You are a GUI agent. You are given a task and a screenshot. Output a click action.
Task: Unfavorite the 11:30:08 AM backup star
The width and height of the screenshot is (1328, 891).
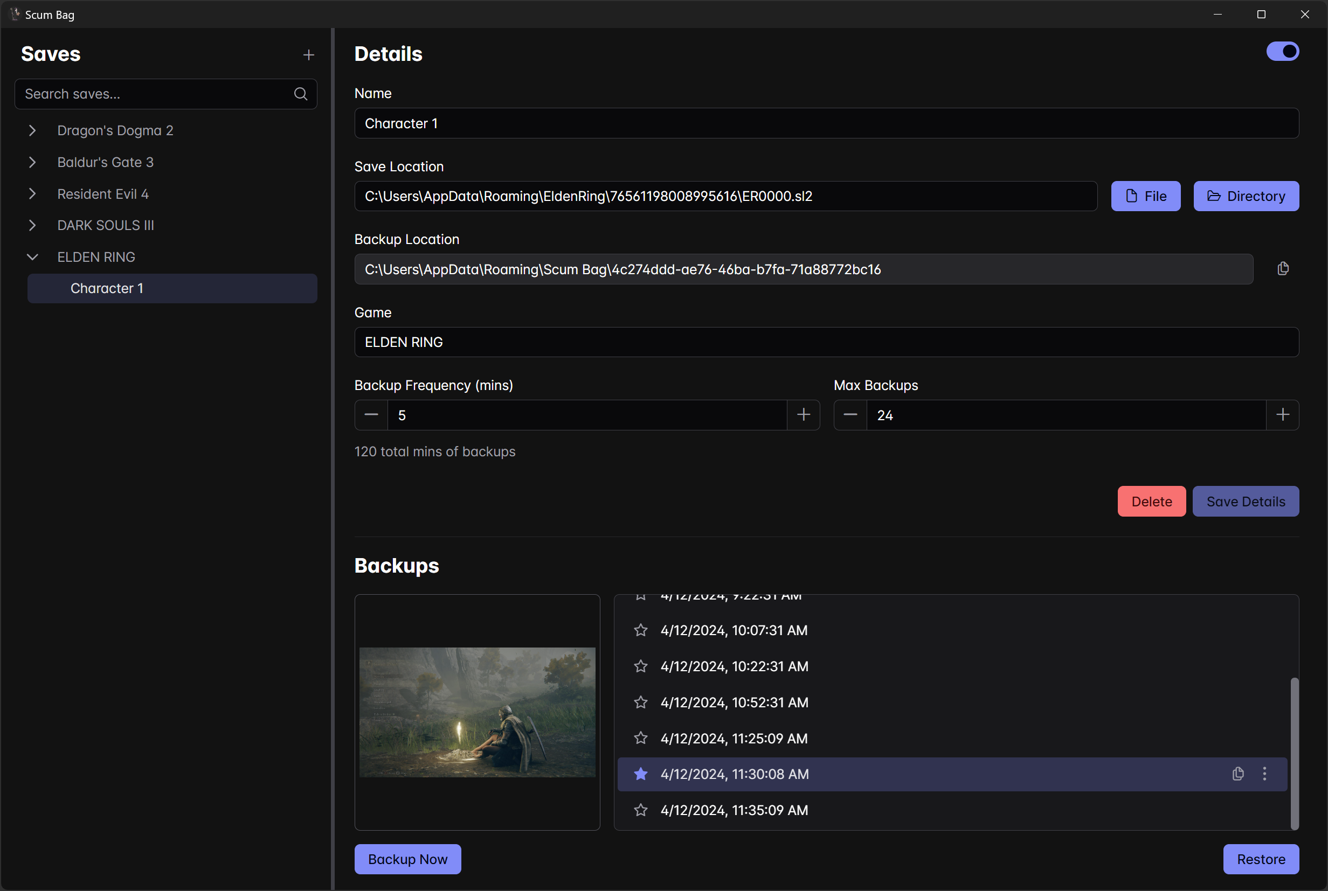click(x=641, y=774)
